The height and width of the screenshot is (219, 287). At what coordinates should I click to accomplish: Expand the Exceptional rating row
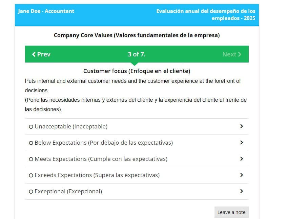coord(242,191)
